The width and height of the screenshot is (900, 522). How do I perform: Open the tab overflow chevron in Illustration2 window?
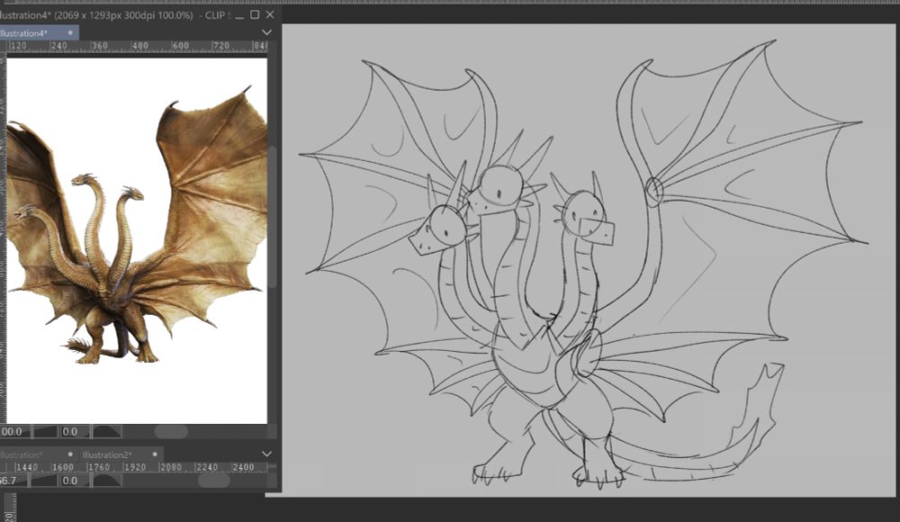(265, 451)
